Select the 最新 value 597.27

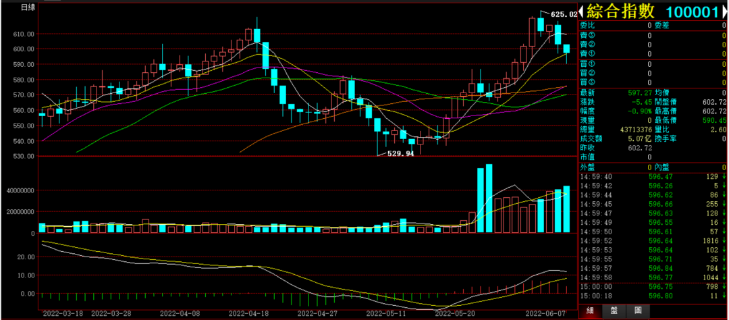(x=641, y=93)
